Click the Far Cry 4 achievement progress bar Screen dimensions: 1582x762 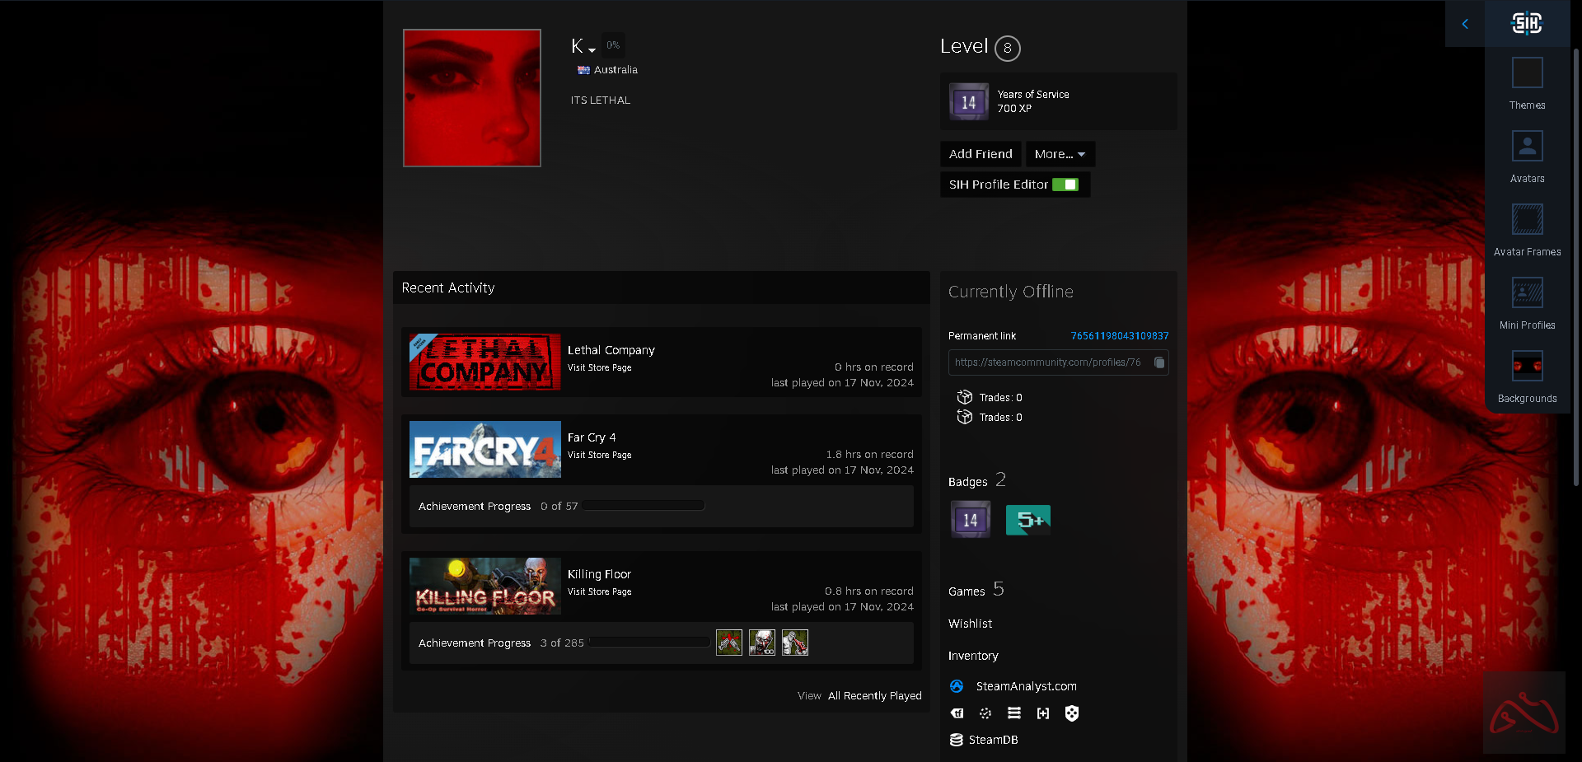point(643,505)
